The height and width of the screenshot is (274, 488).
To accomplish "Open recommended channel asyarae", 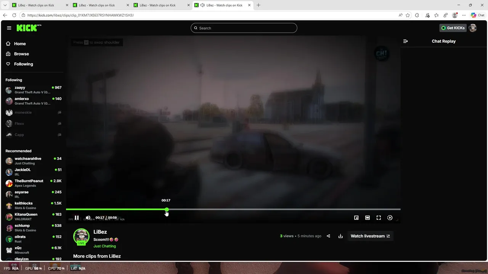I will (34, 194).
